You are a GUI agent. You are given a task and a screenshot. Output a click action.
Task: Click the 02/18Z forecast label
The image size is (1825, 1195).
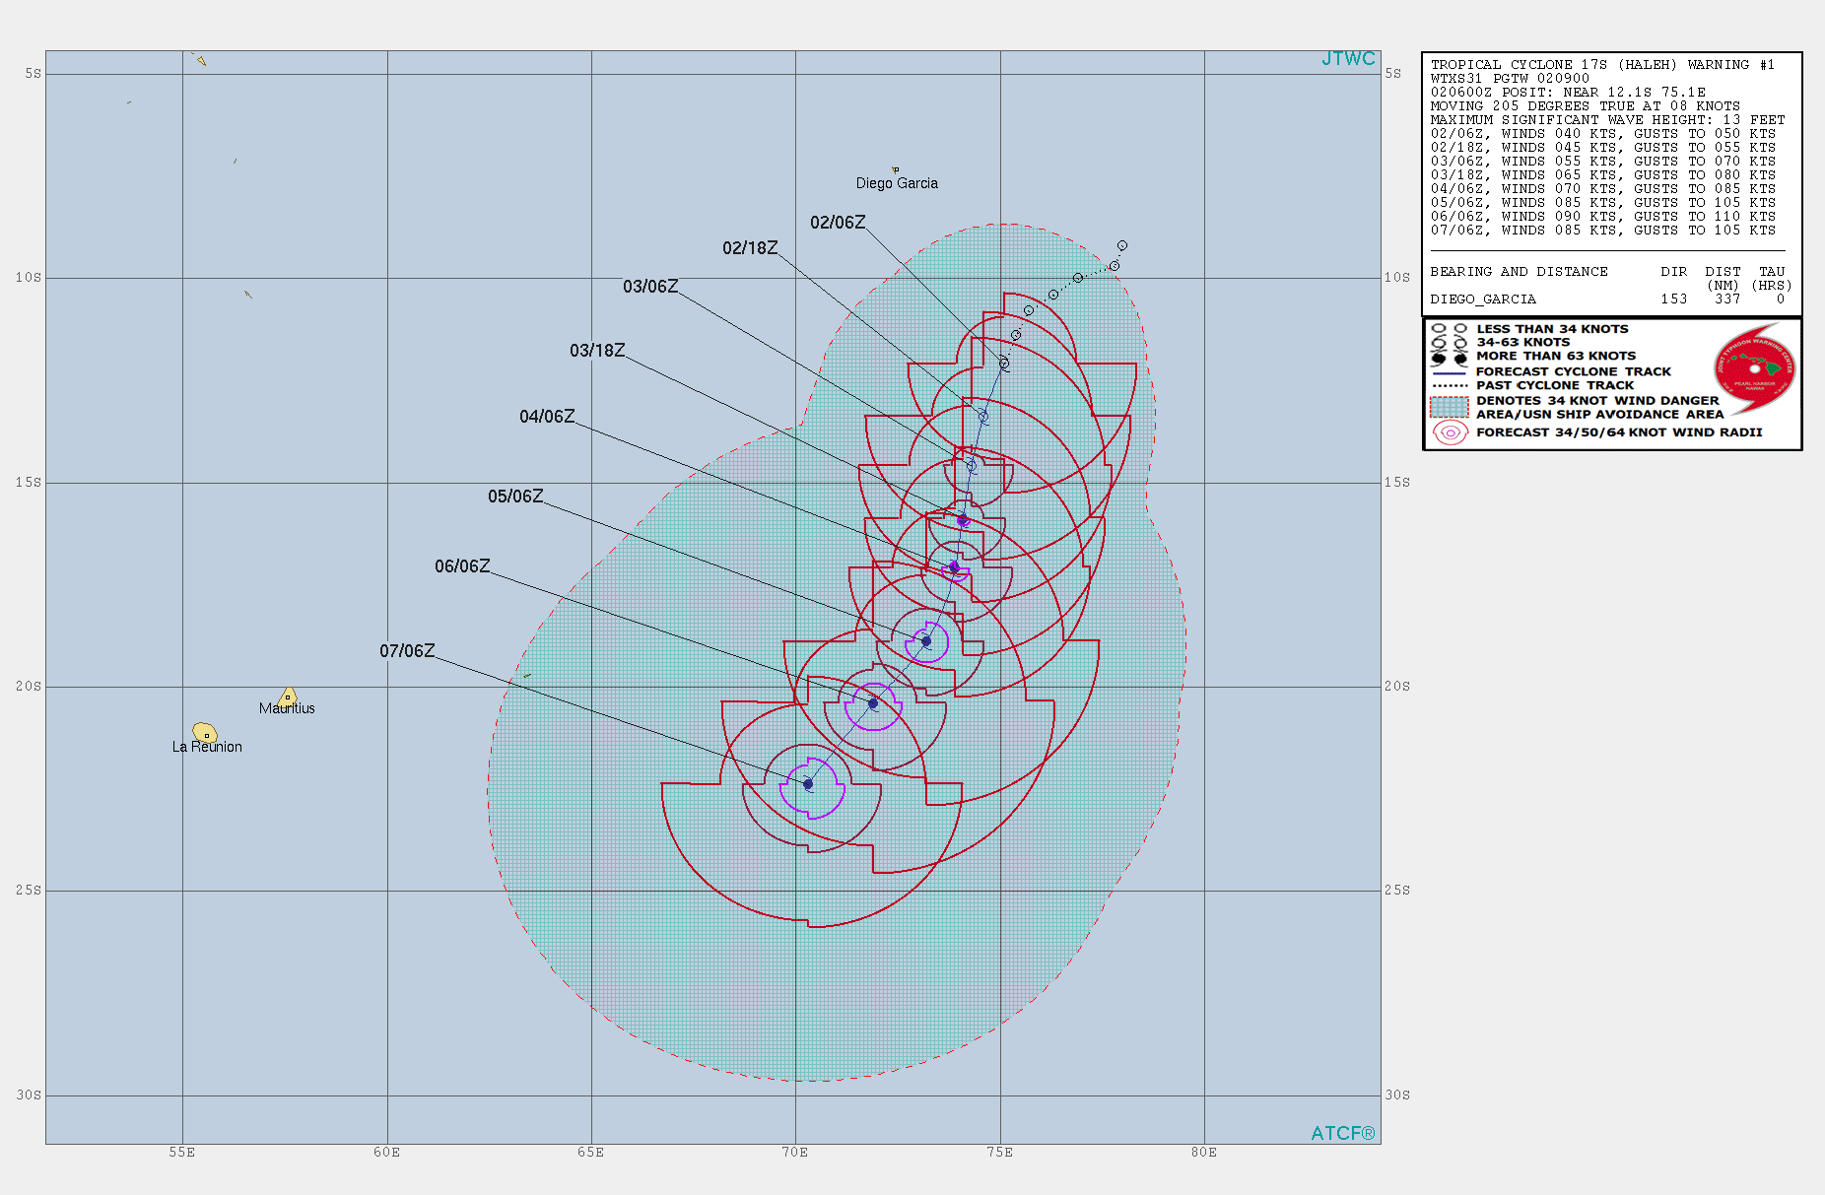pos(750,248)
